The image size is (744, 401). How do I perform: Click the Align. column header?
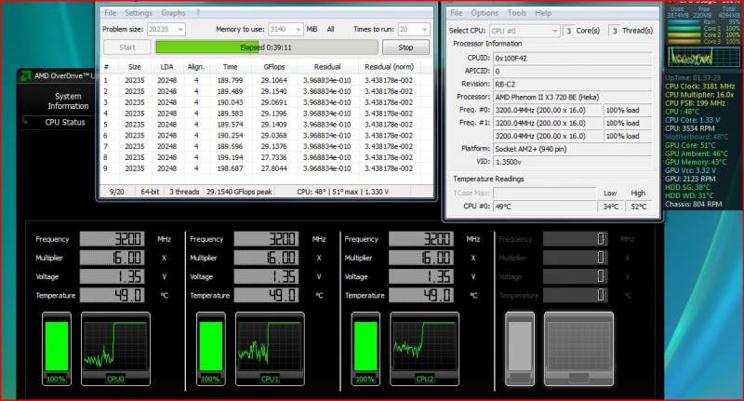coord(196,67)
